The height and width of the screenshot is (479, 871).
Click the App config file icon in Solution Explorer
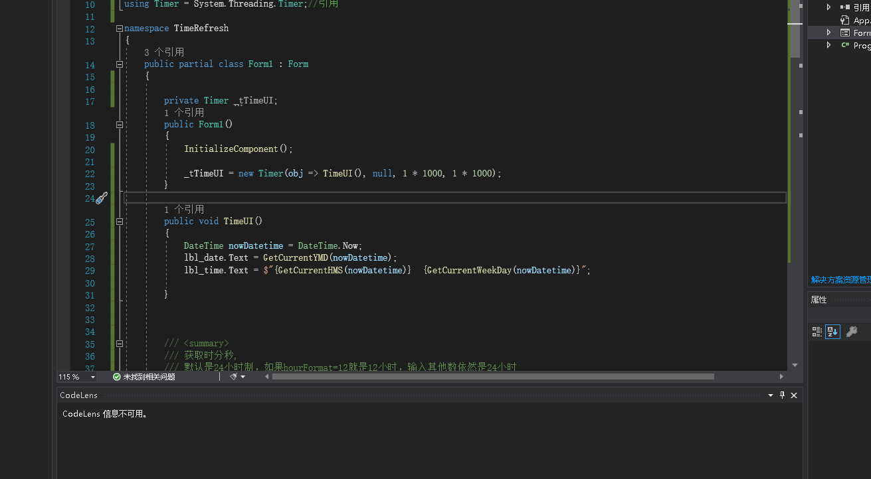[845, 20]
